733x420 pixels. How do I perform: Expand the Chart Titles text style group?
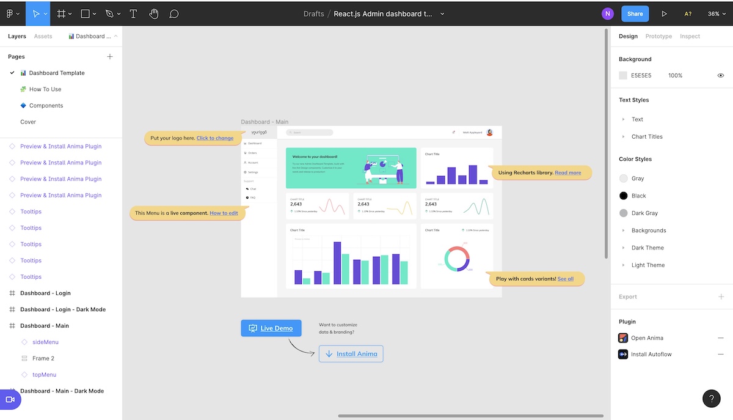pos(623,137)
